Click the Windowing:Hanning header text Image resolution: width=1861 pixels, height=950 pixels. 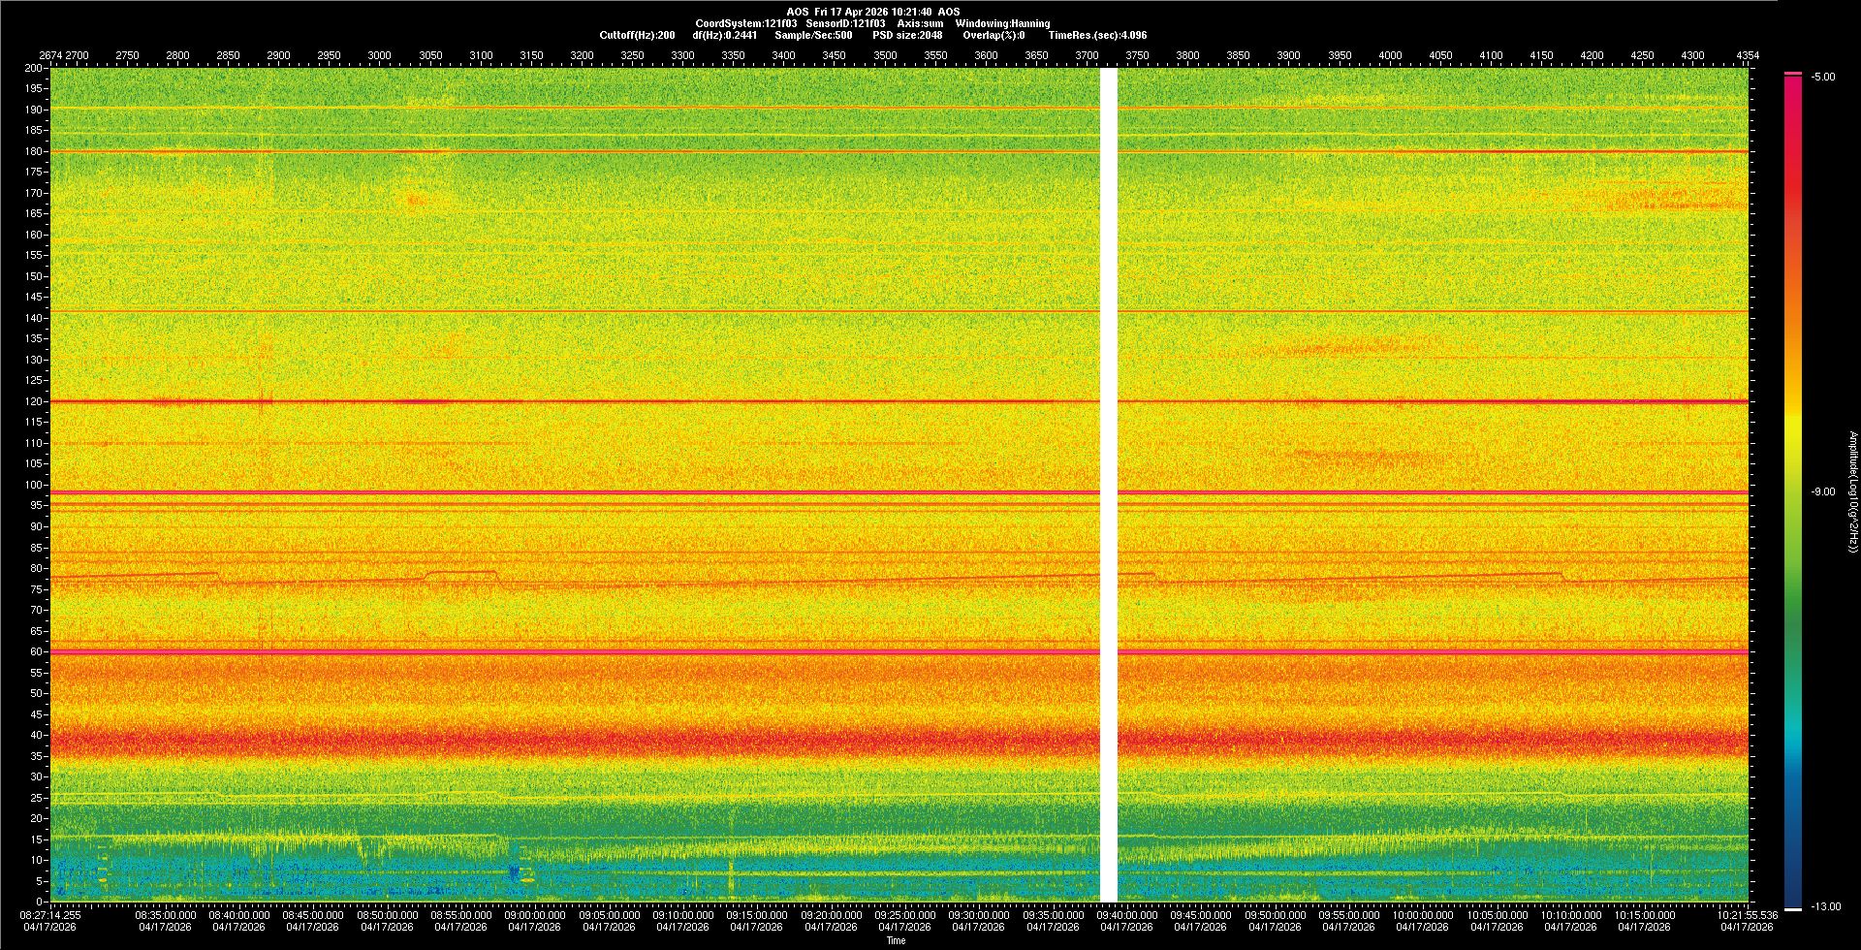coord(1002,23)
